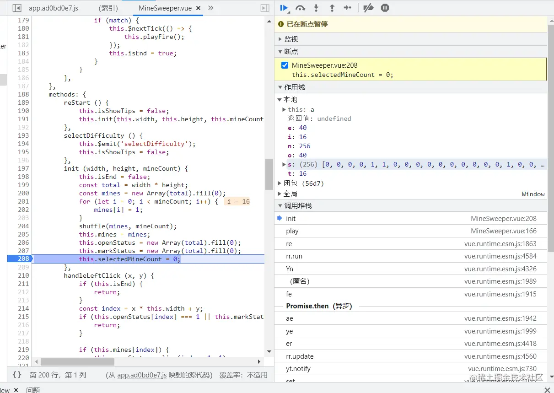Viewport: 554px width, 393px height.
Task: Select the rr.run call stack frame
Action: tap(411, 256)
